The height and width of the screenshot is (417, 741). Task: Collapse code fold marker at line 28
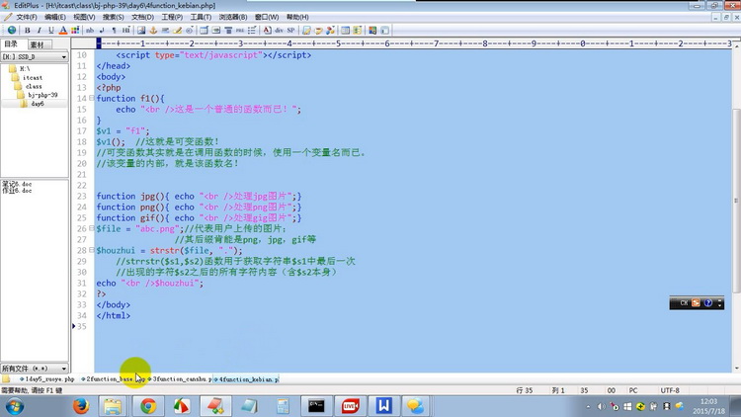pos(92,250)
